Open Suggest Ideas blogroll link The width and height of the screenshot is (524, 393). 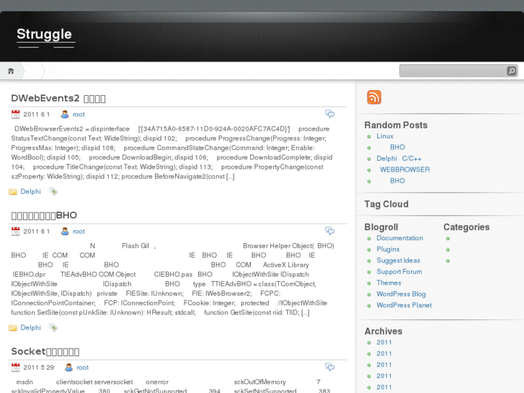(399, 260)
